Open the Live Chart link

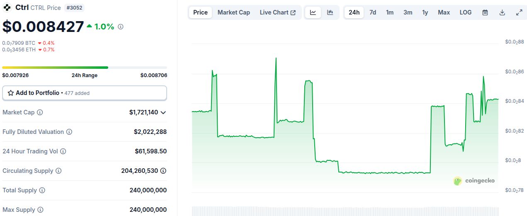click(277, 12)
